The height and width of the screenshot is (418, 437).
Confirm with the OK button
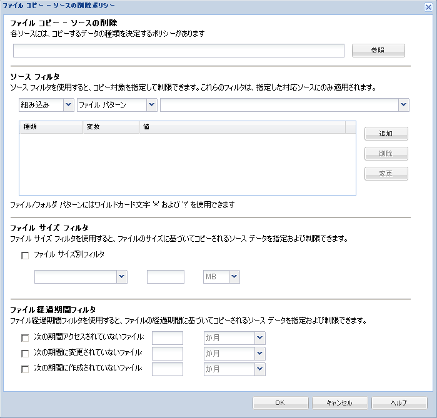(280, 403)
